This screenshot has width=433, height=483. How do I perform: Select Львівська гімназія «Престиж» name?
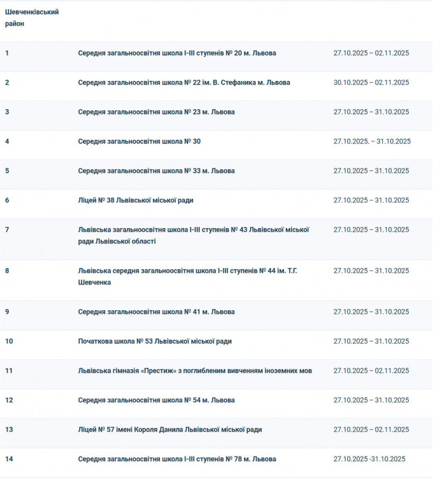(195, 371)
